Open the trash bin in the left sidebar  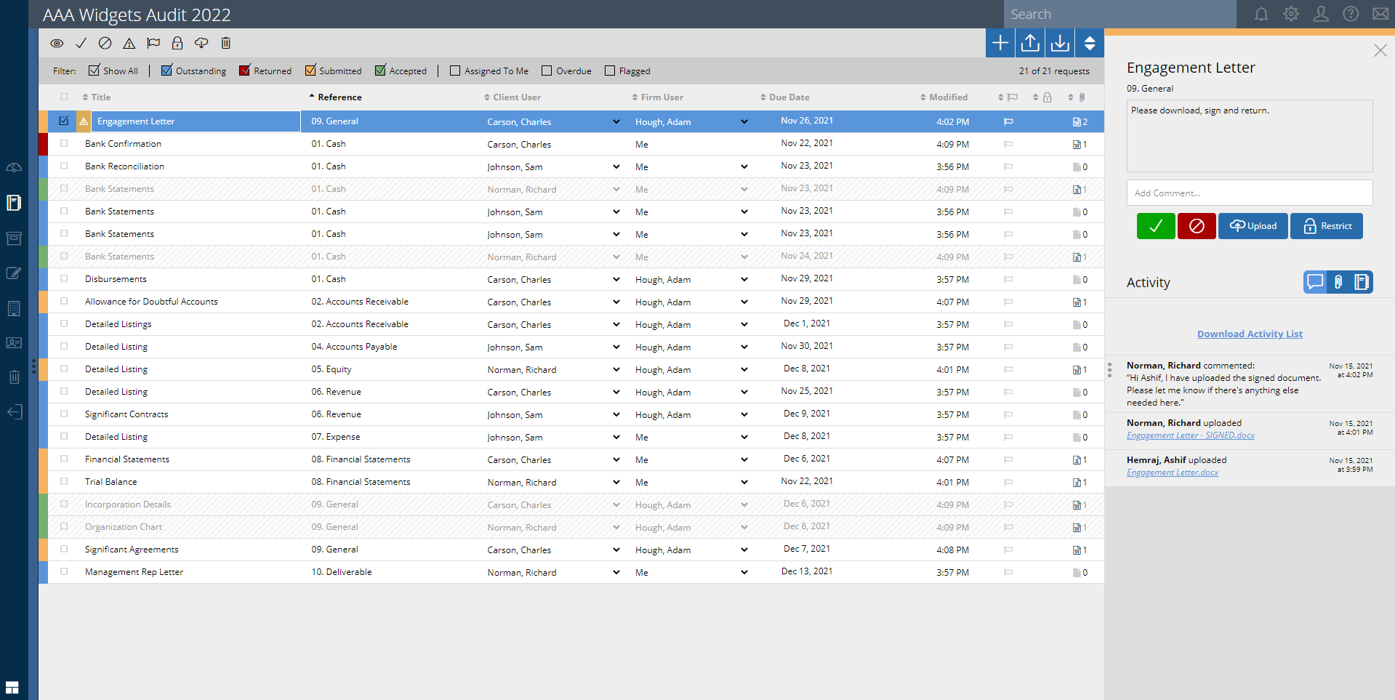14,377
